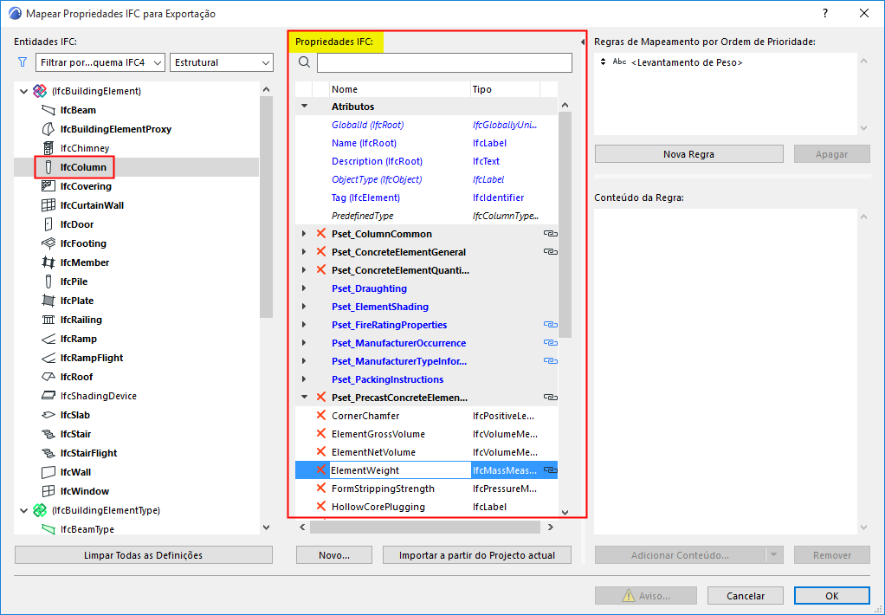Screen dimensions: 885x615
Task: Click the IfcCurtainWall icon
Action: (48, 205)
